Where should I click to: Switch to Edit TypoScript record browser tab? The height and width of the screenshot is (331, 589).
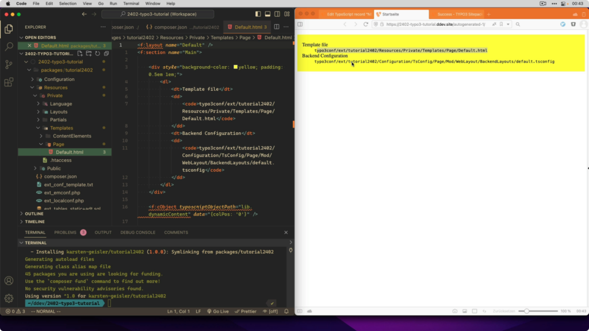[346, 14]
